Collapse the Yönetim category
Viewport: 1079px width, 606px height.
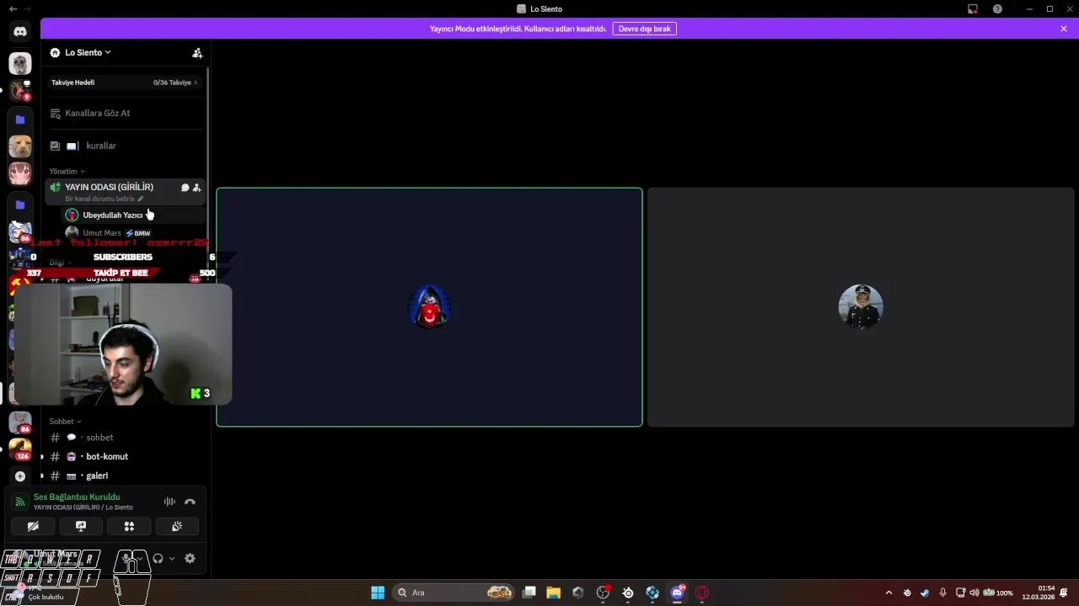pyautogui.click(x=67, y=172)
